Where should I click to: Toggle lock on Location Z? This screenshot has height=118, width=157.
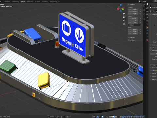coord(140,14)
